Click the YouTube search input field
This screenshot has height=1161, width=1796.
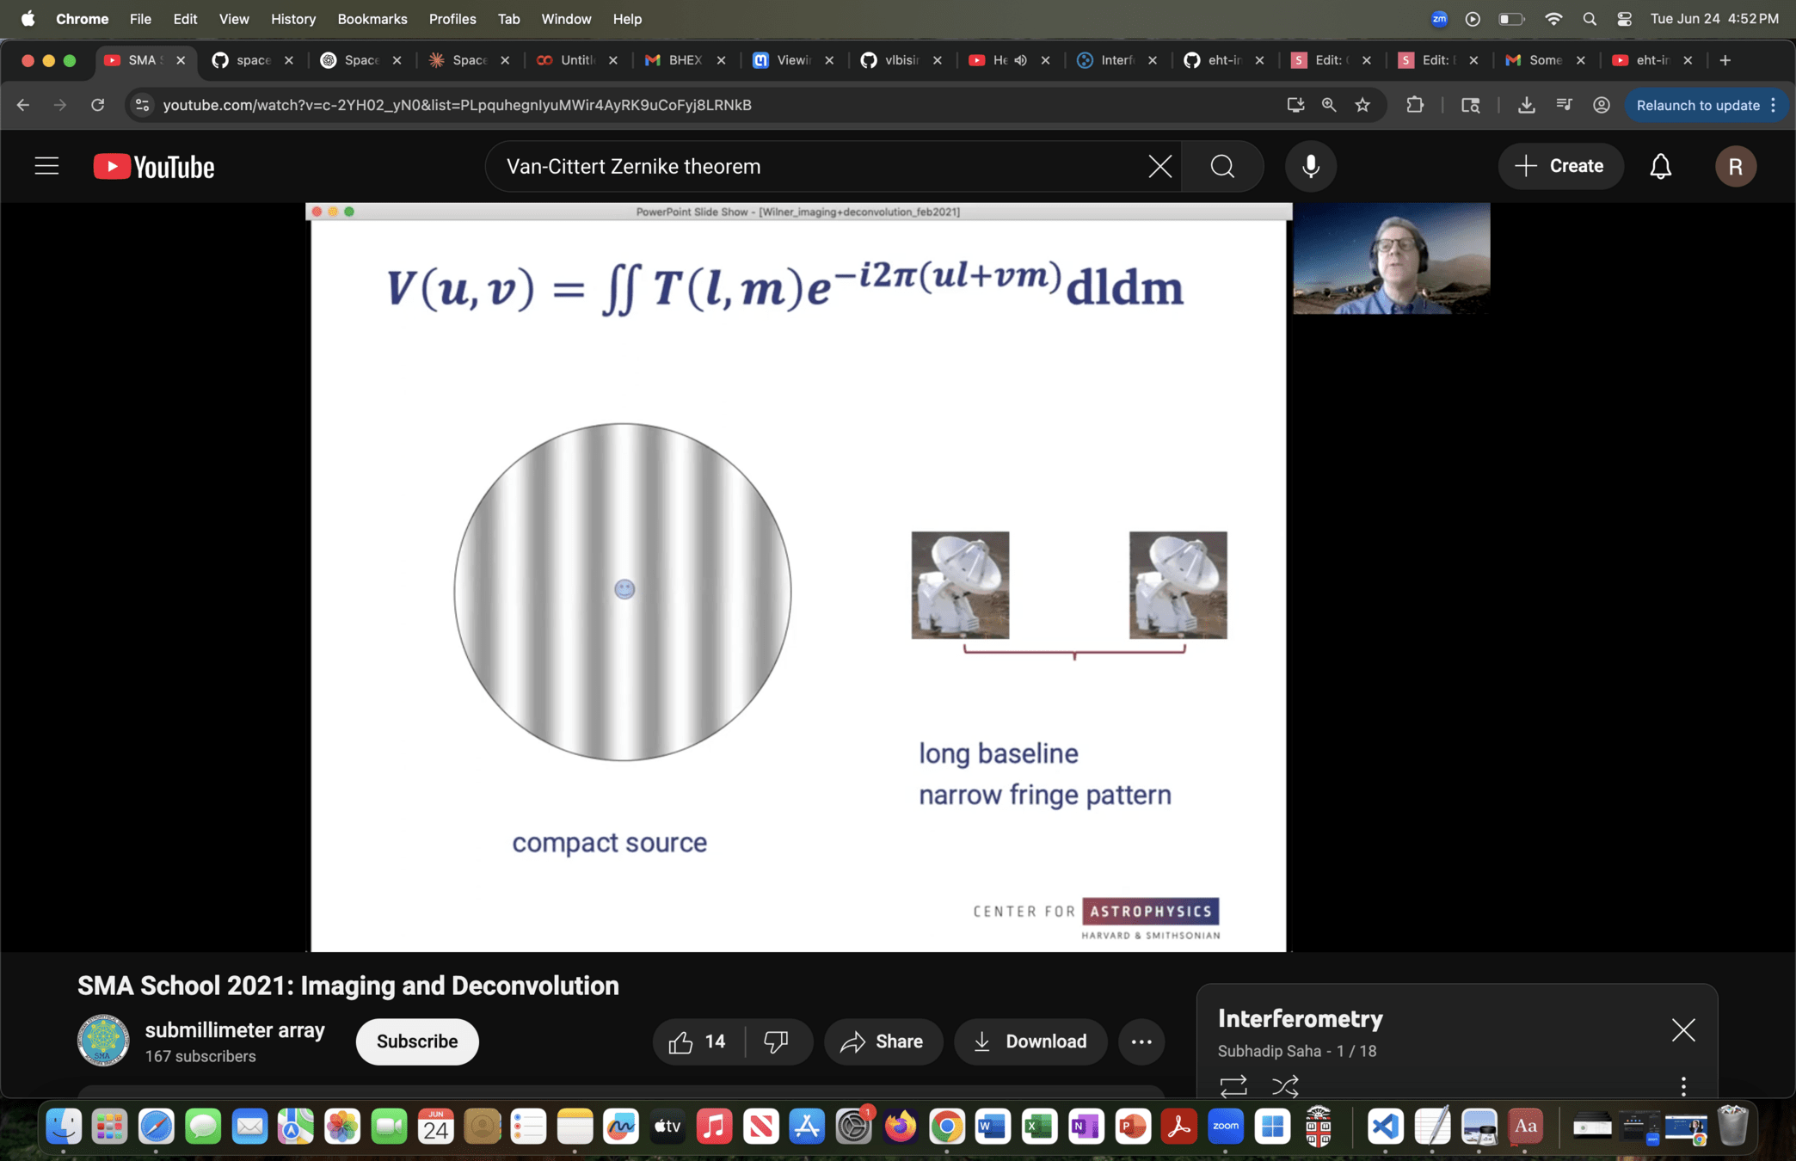tap(817, 166)
